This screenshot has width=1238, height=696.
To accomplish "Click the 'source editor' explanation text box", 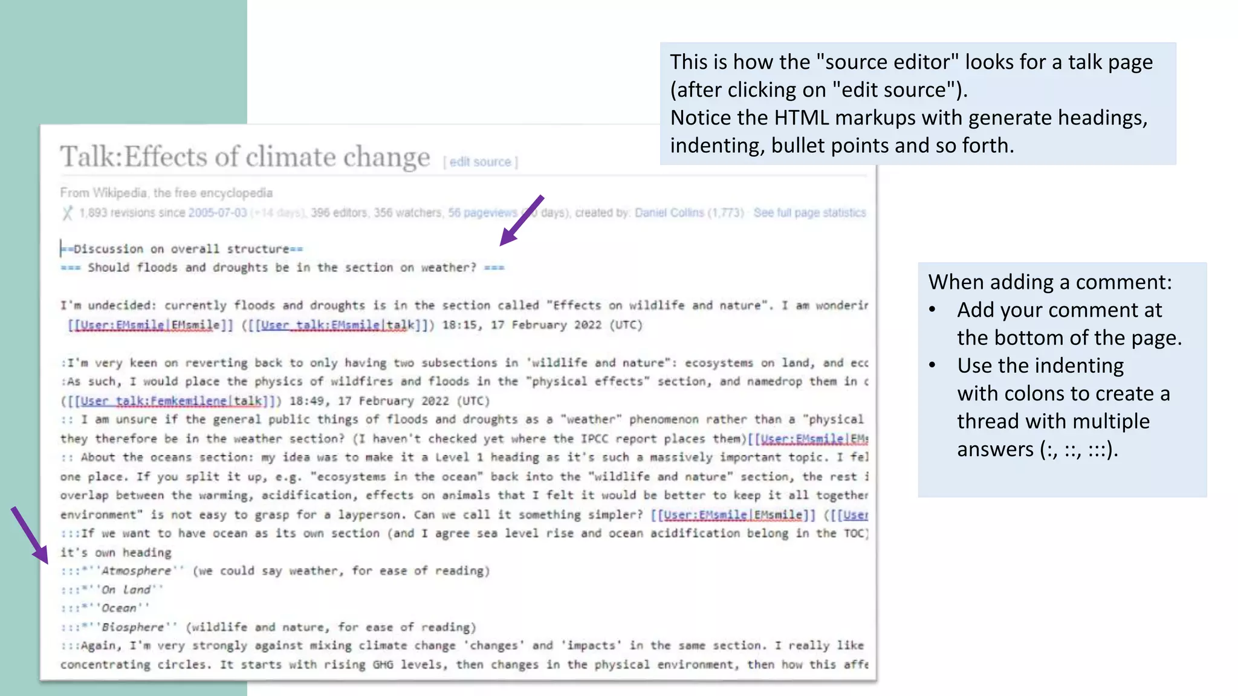I will click(x=918, y=103).
